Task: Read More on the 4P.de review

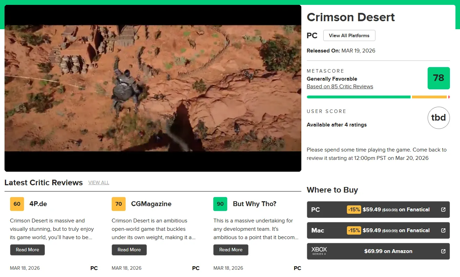Action: tap(27, 250)
